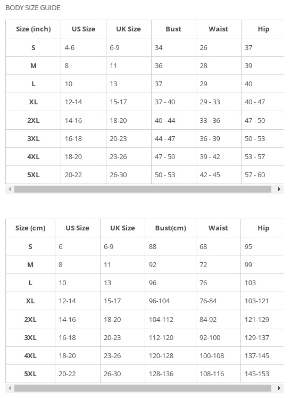The width and height of the screenshot is (291, 398).
Task: Select the 'Size (inch)' column header
Action: click(x=33, y=29)
